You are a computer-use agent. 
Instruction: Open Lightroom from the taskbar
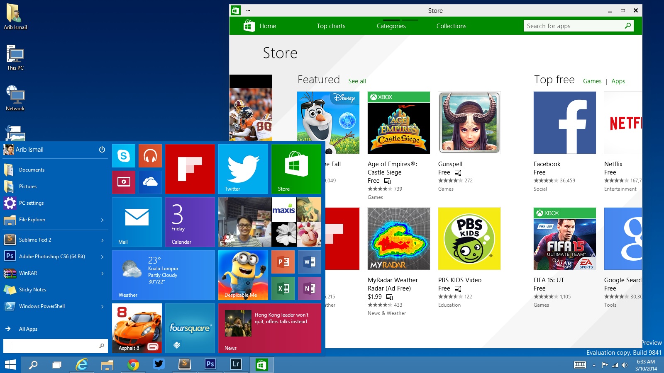236,364
